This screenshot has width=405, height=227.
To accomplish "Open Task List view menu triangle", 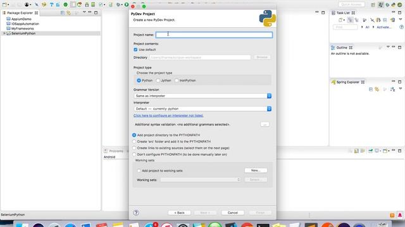I will 400,20.
